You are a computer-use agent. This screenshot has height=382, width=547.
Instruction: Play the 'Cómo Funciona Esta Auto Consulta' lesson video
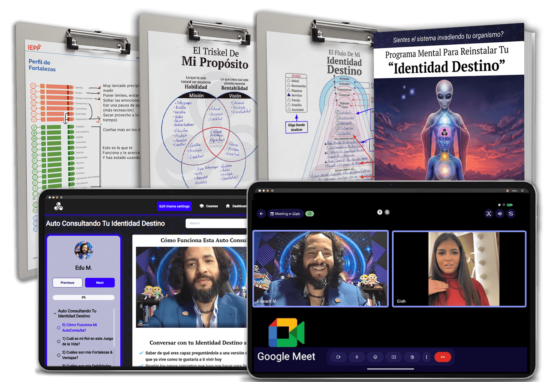point(192,287)
